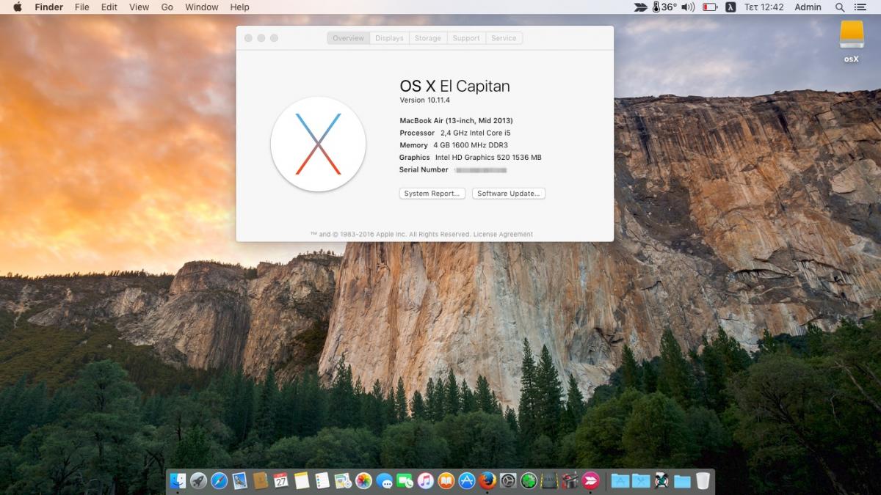The image size is (881, 495).
Task: Click the Software Update… button
Action: pos(509,194)
